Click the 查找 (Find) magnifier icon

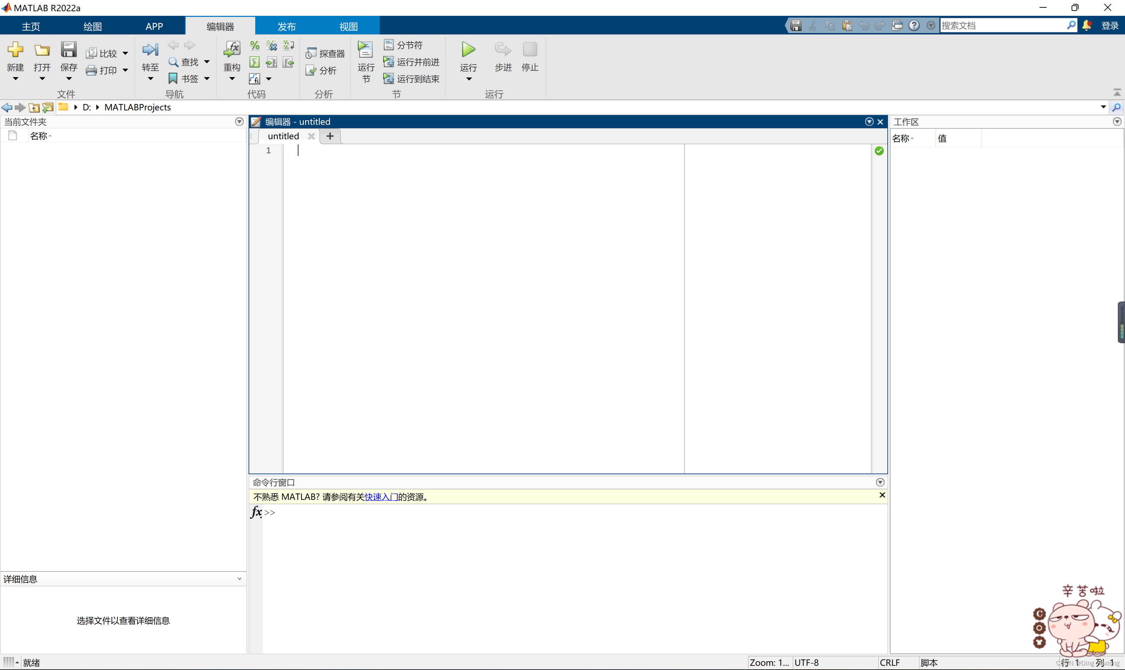[173, 62]
